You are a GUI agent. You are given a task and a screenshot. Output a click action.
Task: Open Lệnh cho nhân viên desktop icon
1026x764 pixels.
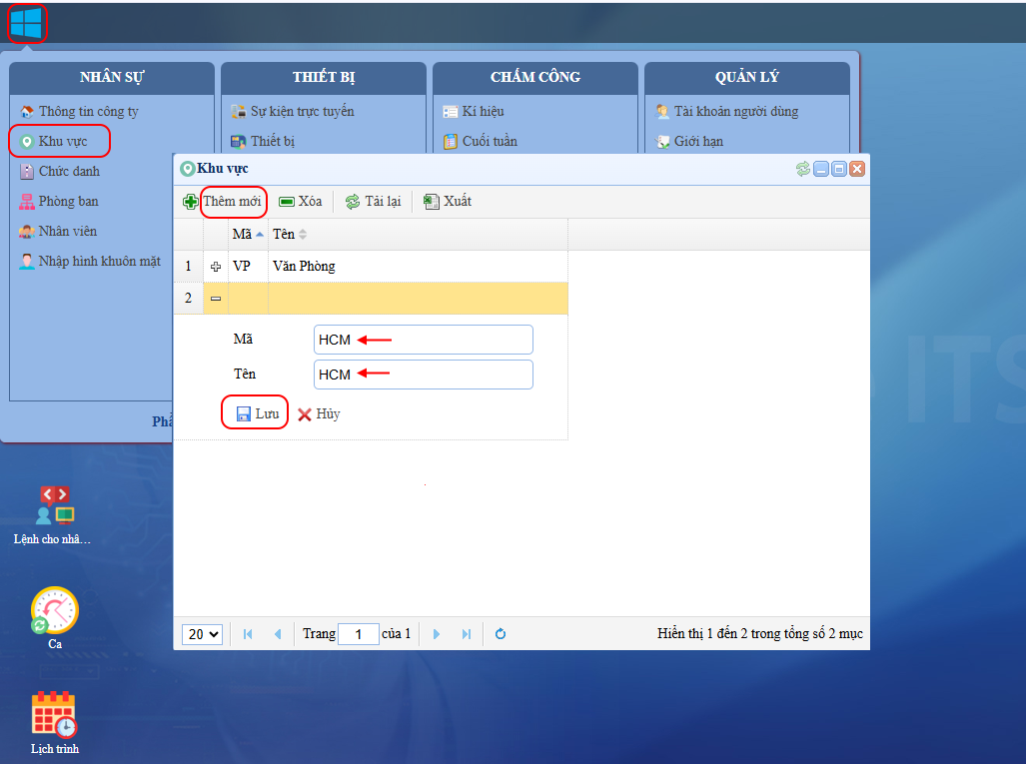coord(54,505)
